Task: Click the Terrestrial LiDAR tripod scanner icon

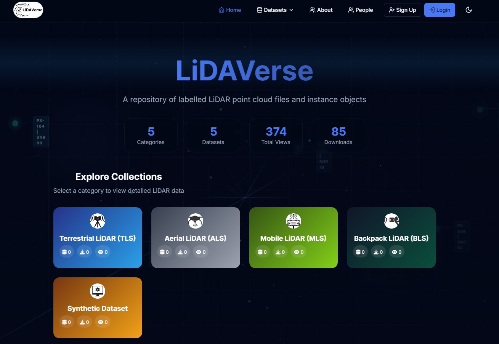Action: point(98,221)
